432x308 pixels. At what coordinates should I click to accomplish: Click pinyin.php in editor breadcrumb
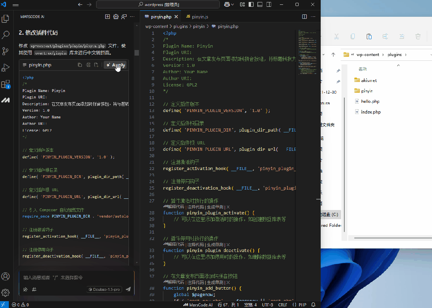click(x=228, y=26)
